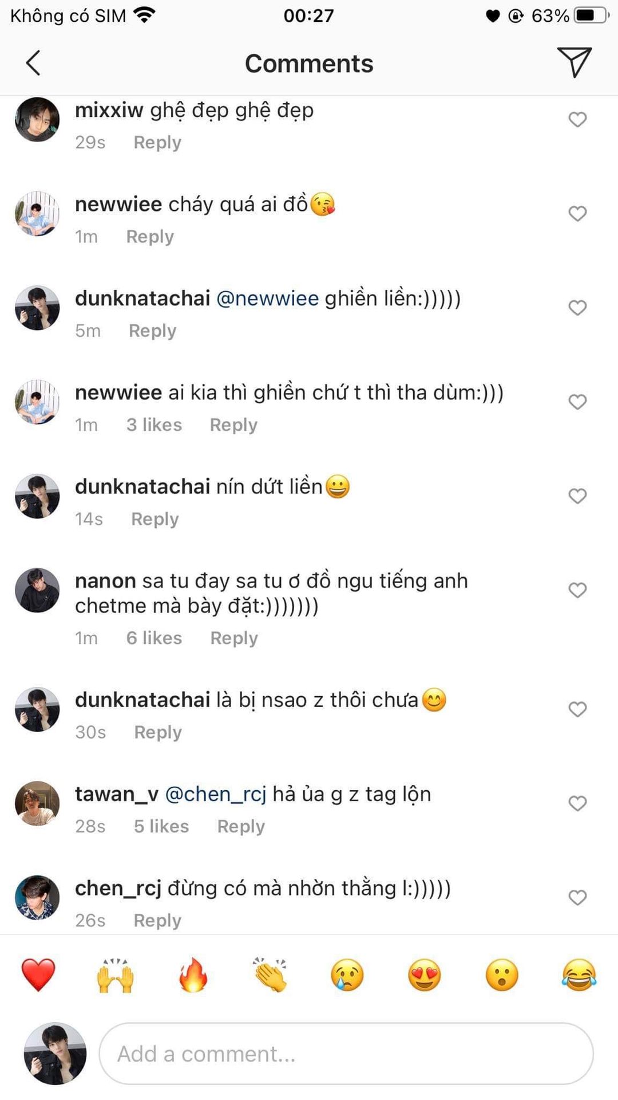
Task: Reply to mixxiw's comment
Action: coord(157,142)
